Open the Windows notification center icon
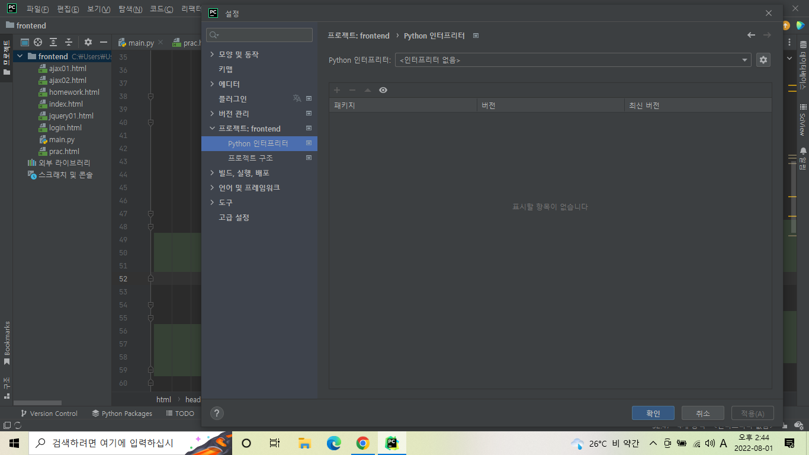 point(789,443)
